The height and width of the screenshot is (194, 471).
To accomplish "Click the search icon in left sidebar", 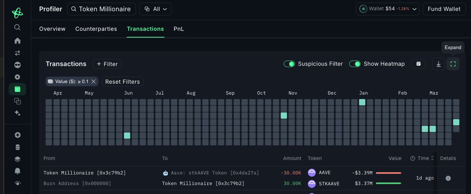I will [x=17, y=27].
